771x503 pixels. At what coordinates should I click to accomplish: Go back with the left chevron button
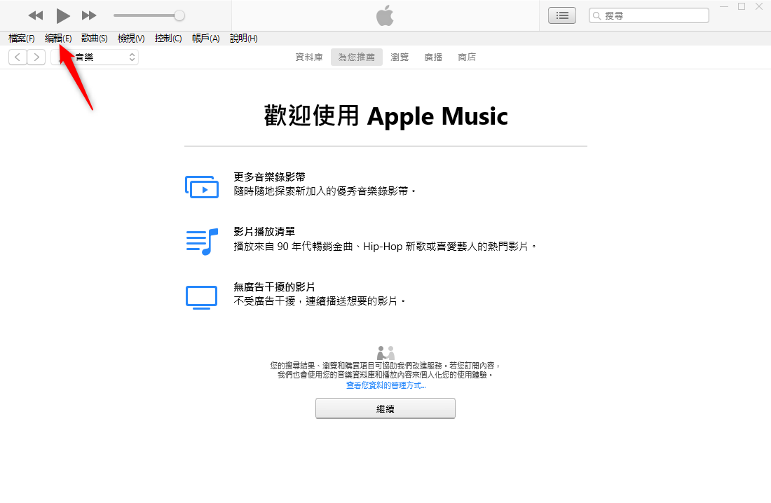tap(18, 57)
